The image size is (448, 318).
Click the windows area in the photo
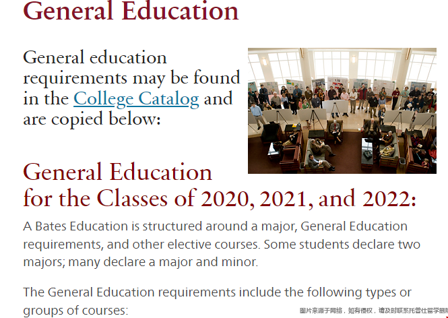pyautogui.click(x=342, y=64)
